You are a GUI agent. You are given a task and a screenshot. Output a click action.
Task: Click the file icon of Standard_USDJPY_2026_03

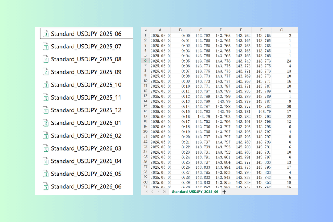coord(46,148)
